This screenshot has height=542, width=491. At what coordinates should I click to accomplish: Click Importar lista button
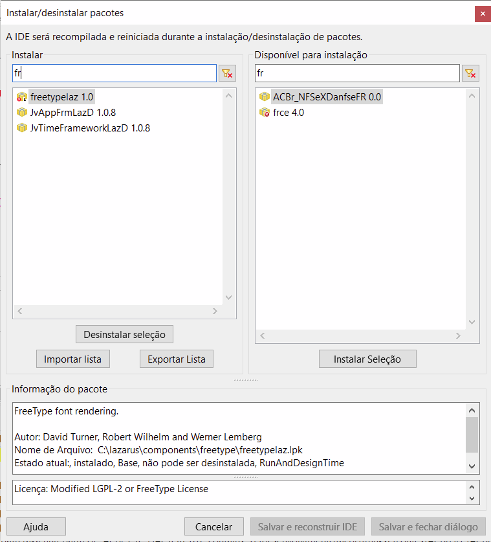[x=73, y=359]
